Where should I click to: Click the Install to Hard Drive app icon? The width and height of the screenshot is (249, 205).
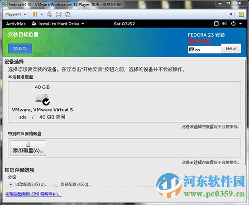[x=34, y=24]
